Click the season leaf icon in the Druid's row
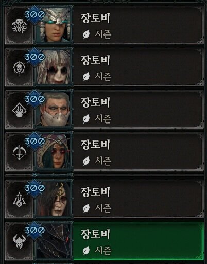Image resolution: width=207 pixels, height=264 pixels. pyautogui.click(x=86, y=119)
